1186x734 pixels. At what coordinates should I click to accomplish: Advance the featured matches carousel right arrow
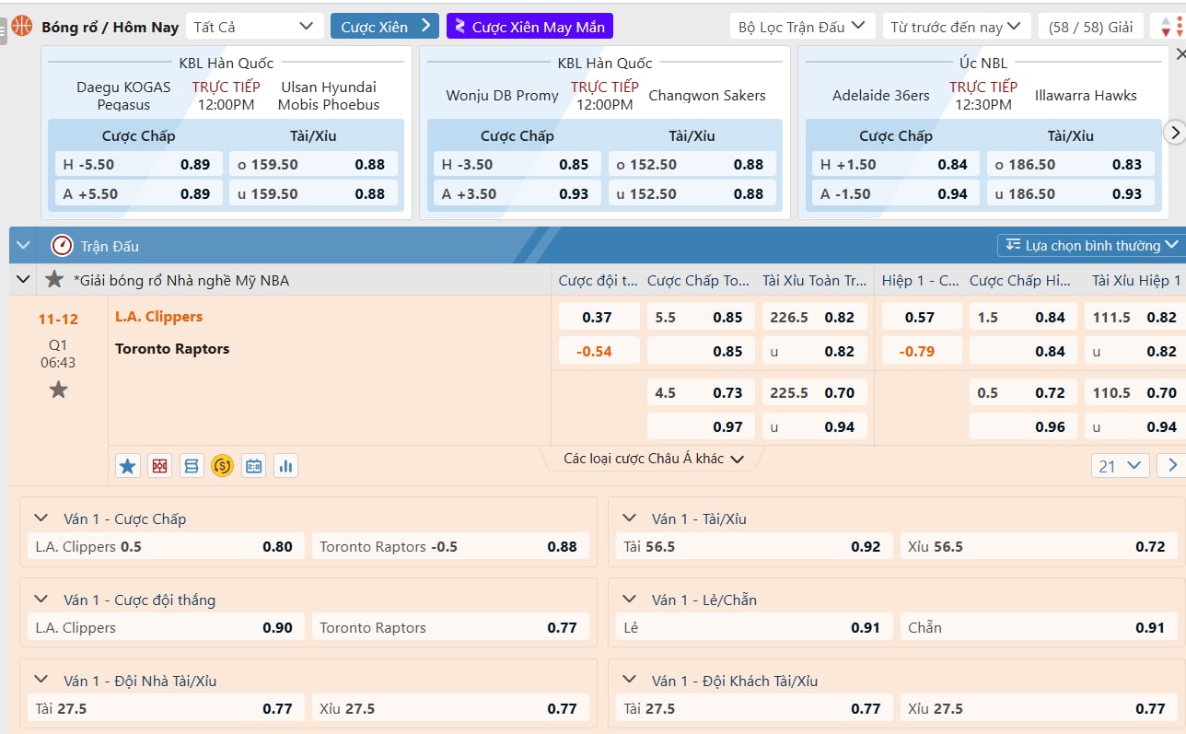(x=1175, y=133)
